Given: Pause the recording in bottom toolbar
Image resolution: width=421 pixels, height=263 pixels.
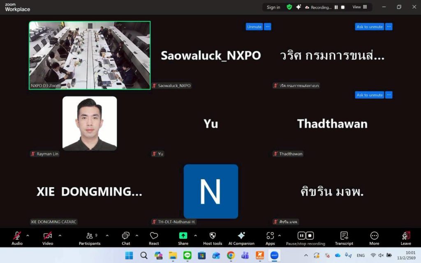Looking at the screenshot, I should [x=301, y=236].
